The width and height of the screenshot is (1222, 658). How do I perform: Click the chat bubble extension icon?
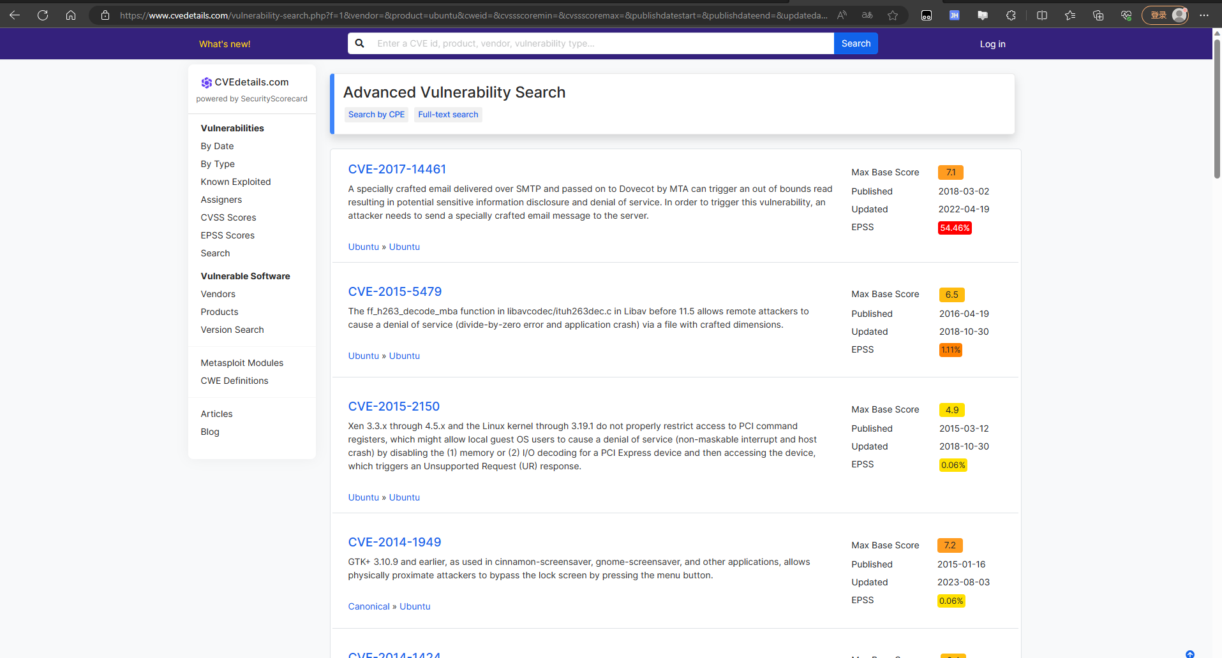pos(983,15)
